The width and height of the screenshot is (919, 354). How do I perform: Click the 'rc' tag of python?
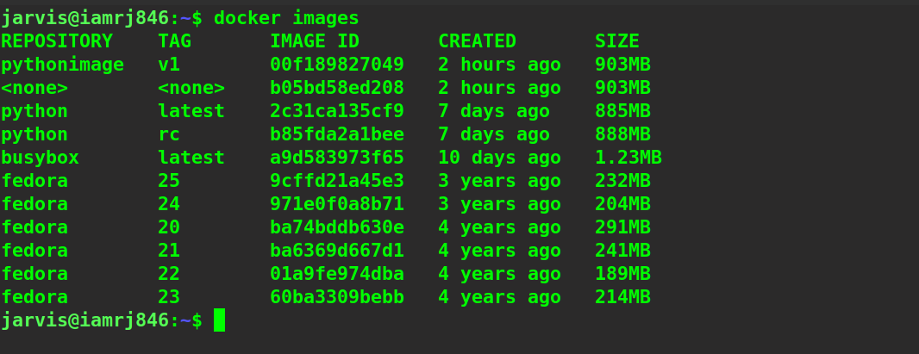169,134
